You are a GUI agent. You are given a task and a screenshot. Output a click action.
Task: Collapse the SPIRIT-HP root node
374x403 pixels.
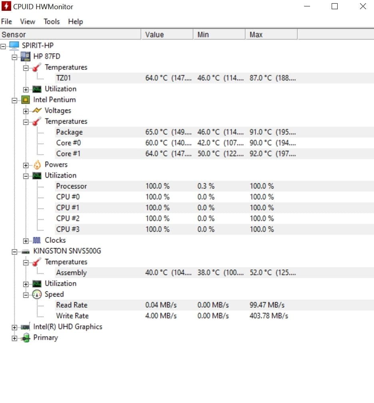pos(3,46)
